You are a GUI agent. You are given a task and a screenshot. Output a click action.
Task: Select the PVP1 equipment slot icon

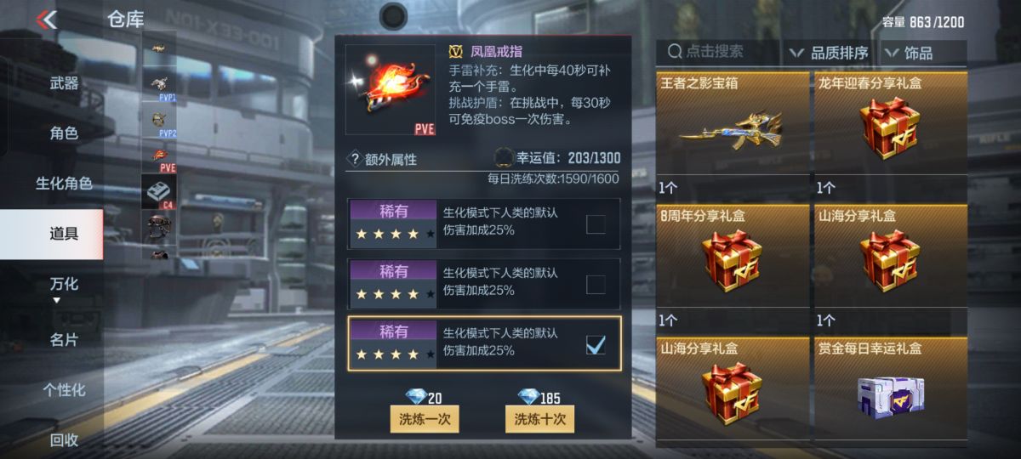158,85
